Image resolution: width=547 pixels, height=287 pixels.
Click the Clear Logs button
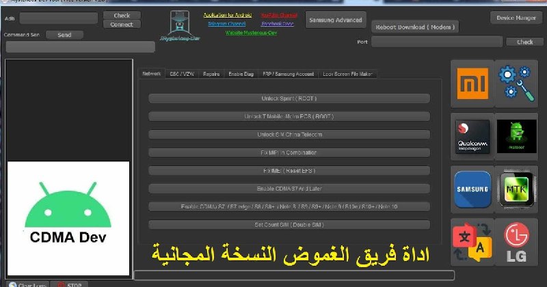tap(28, 284)
